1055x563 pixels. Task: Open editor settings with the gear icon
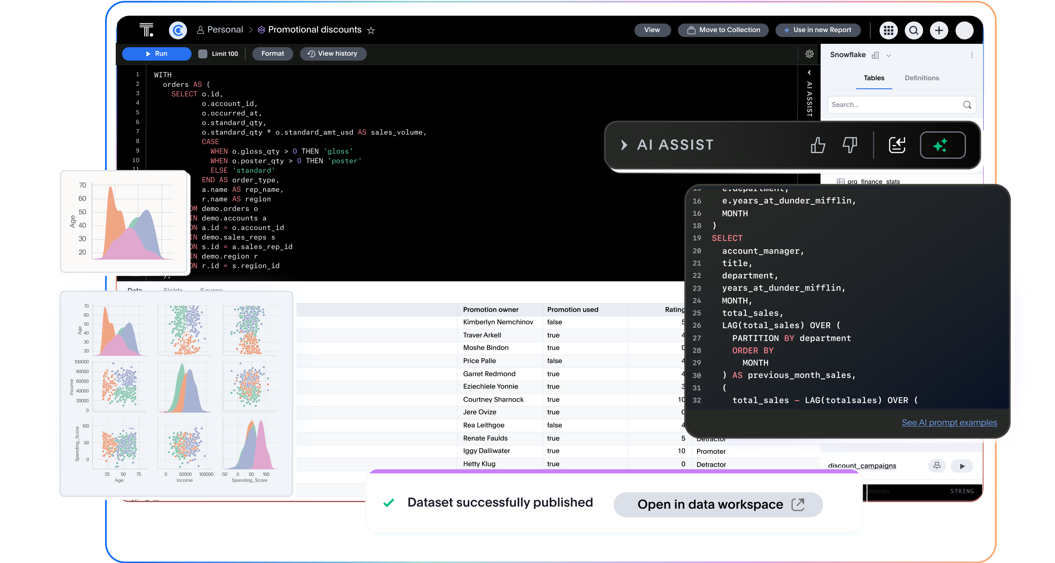click(809, 54)
